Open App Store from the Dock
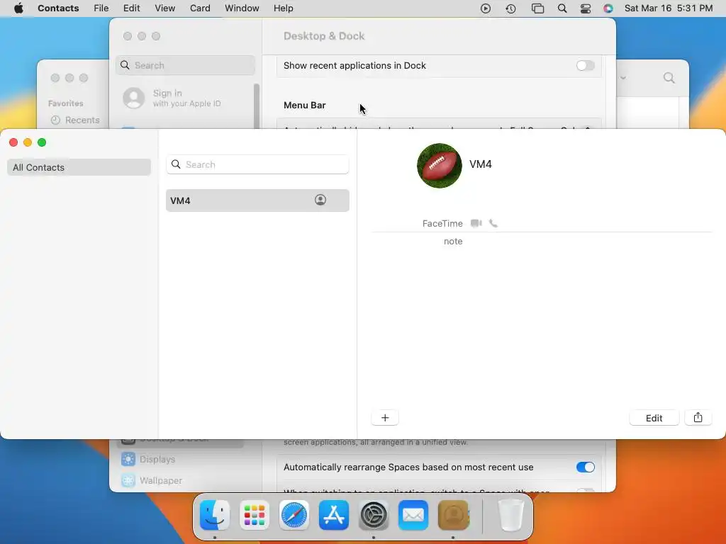The image size is (726, 544). coord(334,515)
